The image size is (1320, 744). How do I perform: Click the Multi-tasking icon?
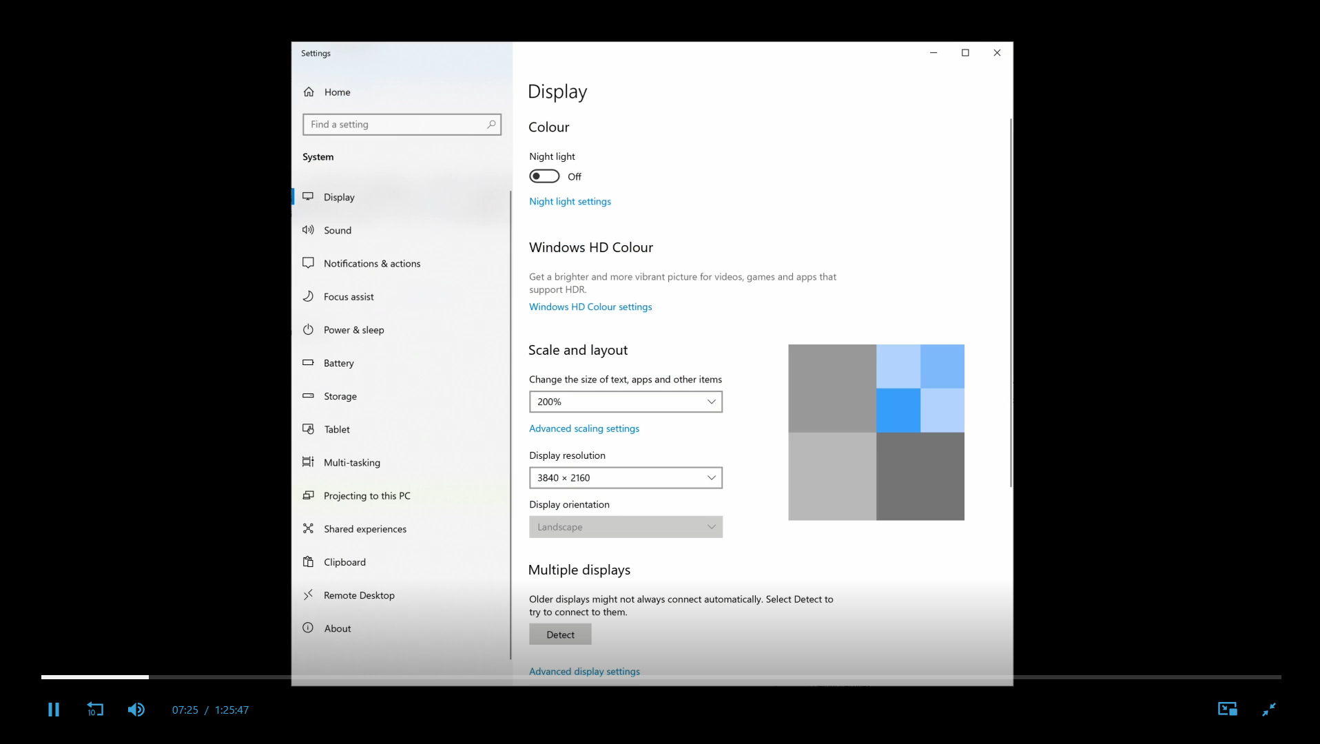coord(308,462)
